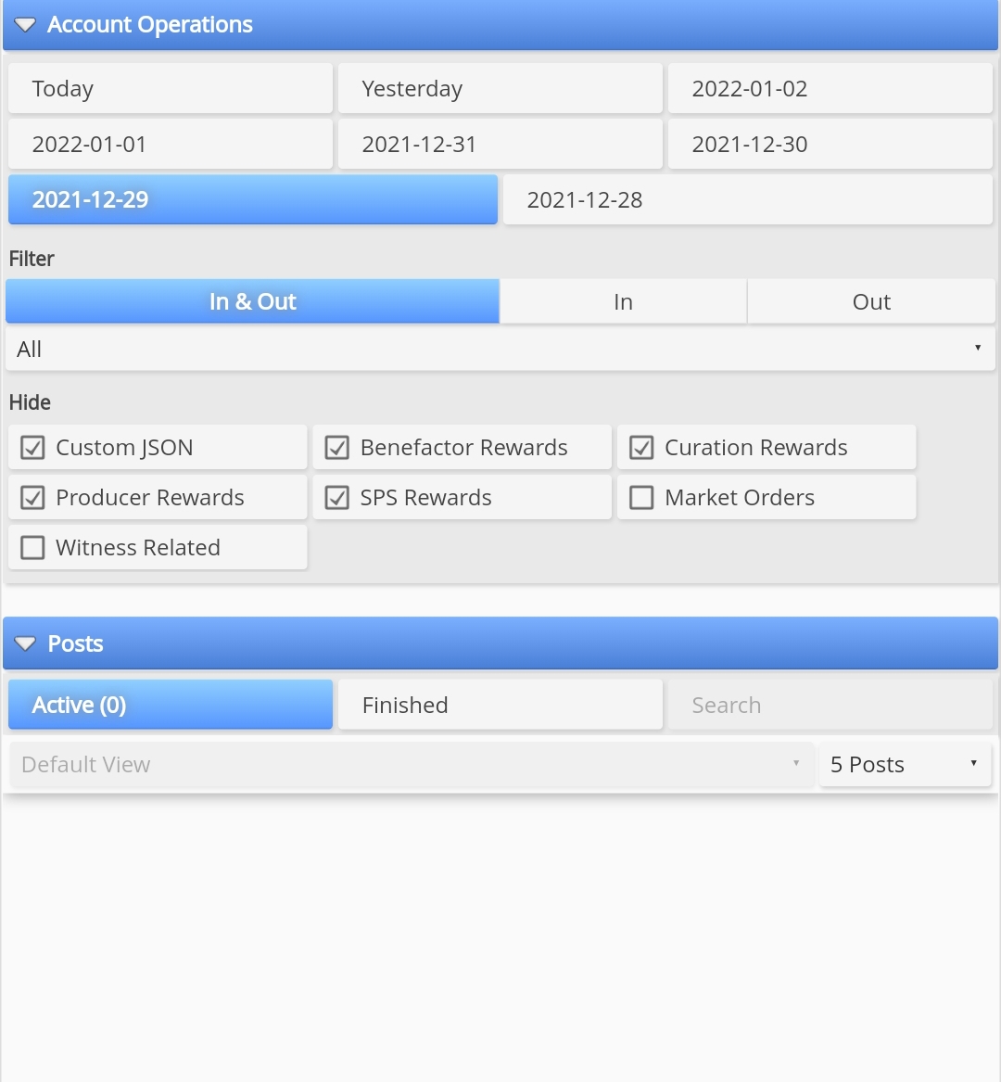Choose date 2021-12-31
Viewport: 1001px width, 1082px height.
(500, 145)
